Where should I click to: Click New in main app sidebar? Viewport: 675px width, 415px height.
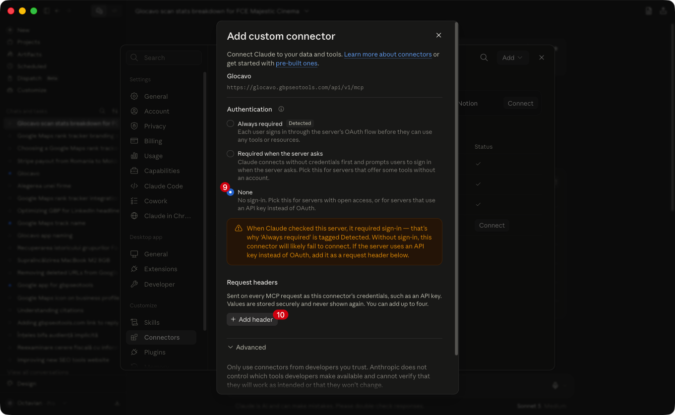click(23, 30)
